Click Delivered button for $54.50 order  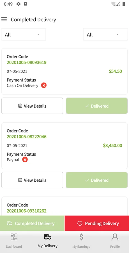tap(97, 106)
